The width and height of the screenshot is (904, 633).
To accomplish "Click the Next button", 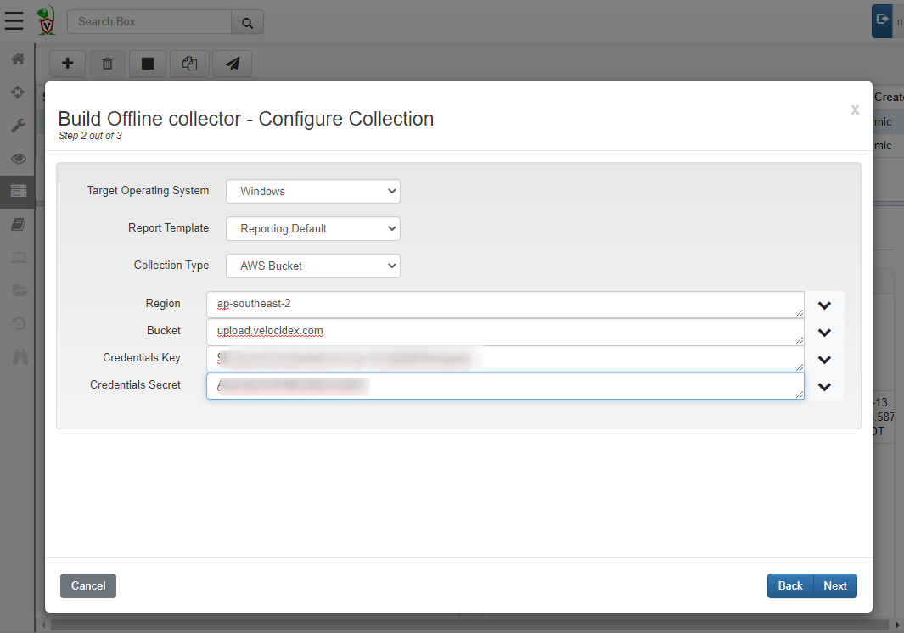I will 835,585.
